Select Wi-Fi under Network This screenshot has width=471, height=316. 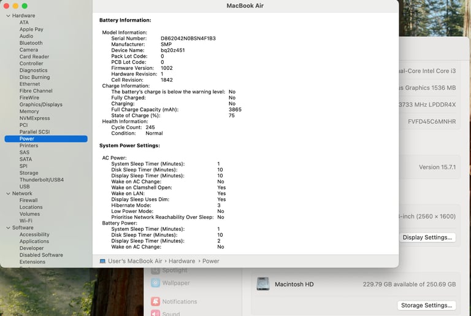[26, 221]
